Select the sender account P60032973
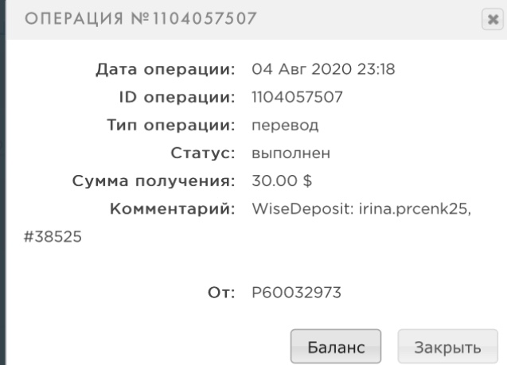Viewport: 507px width, 365px height. pyautogui.click(x=296, y=292)
